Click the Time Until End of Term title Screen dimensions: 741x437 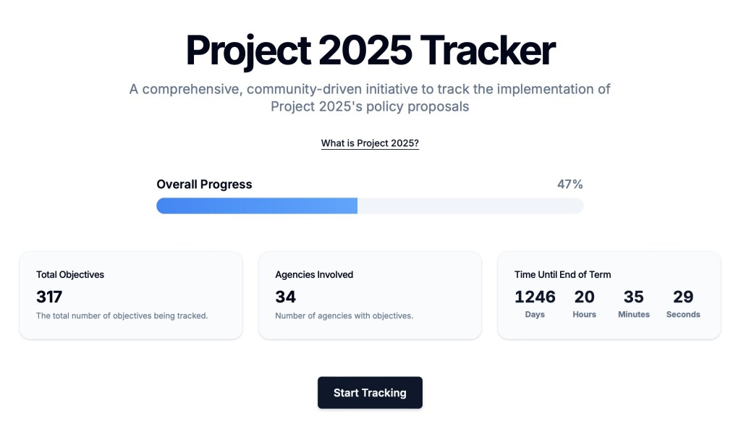562,275
